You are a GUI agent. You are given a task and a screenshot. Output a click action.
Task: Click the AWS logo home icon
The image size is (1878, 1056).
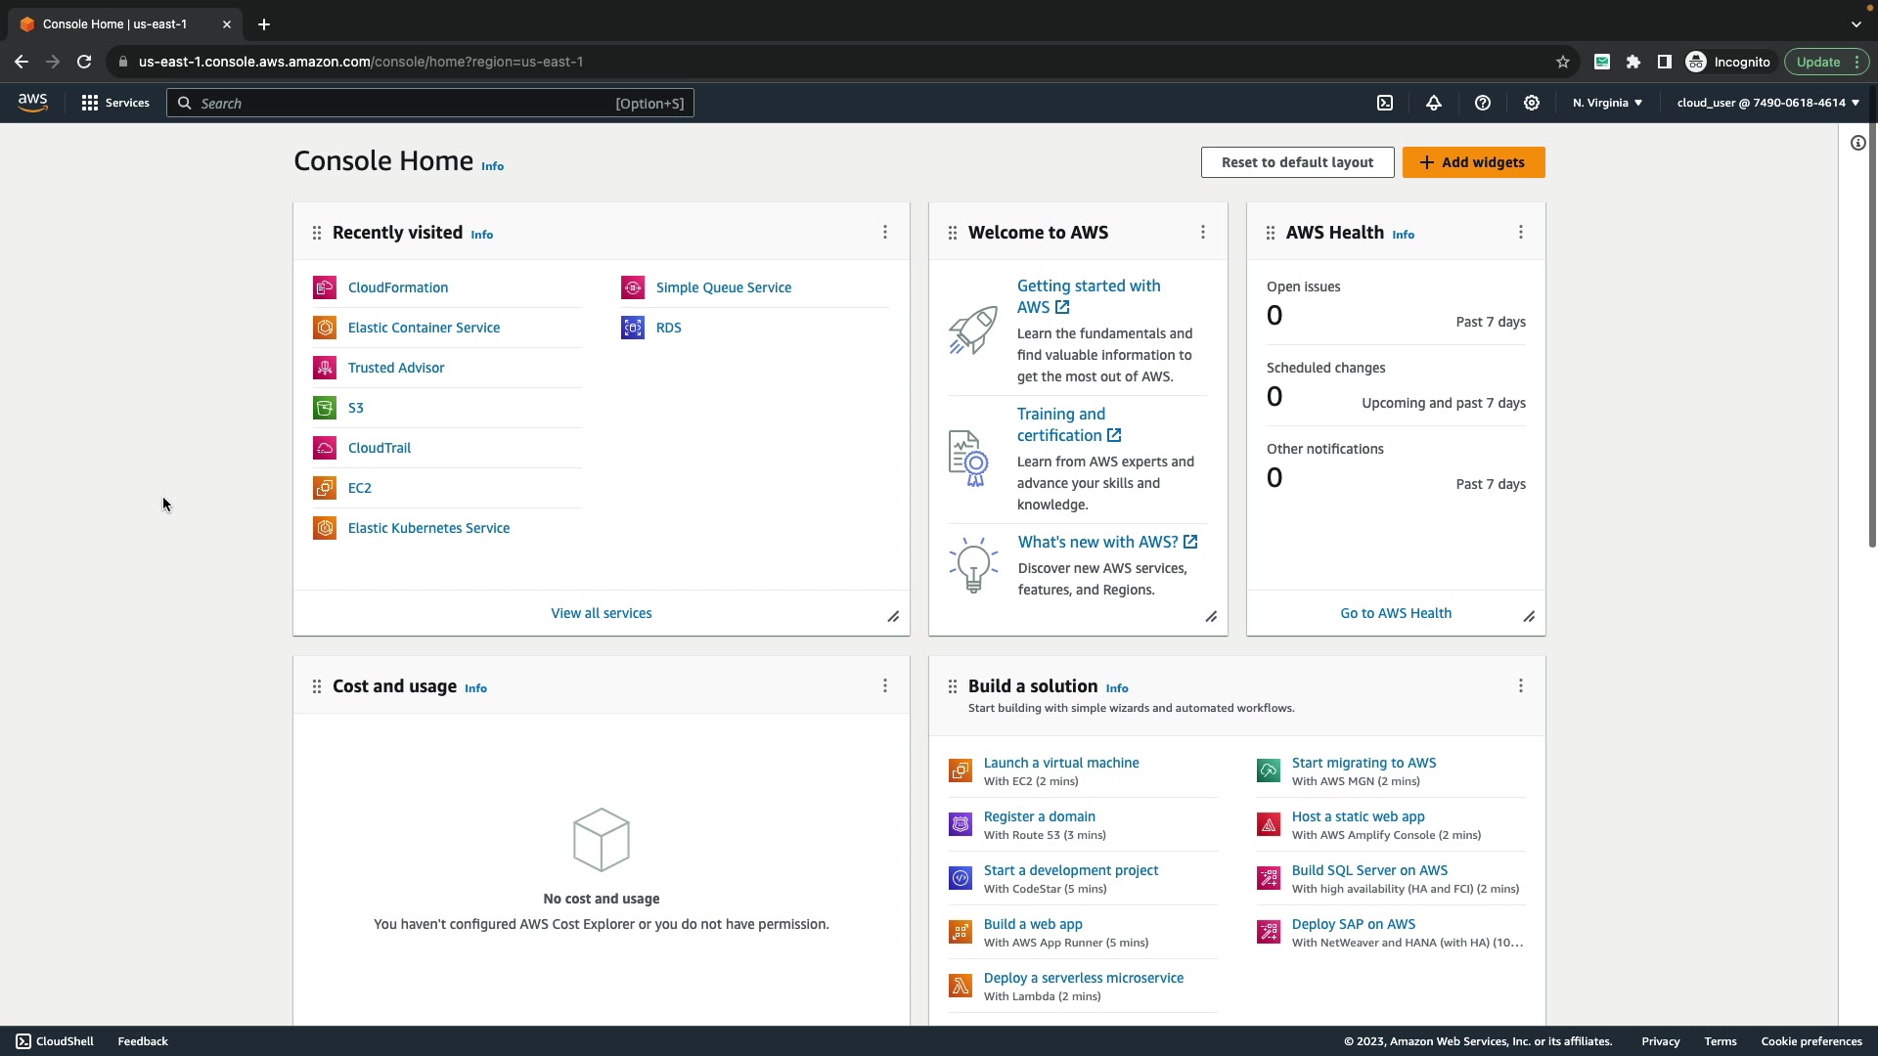click(32, 103)
